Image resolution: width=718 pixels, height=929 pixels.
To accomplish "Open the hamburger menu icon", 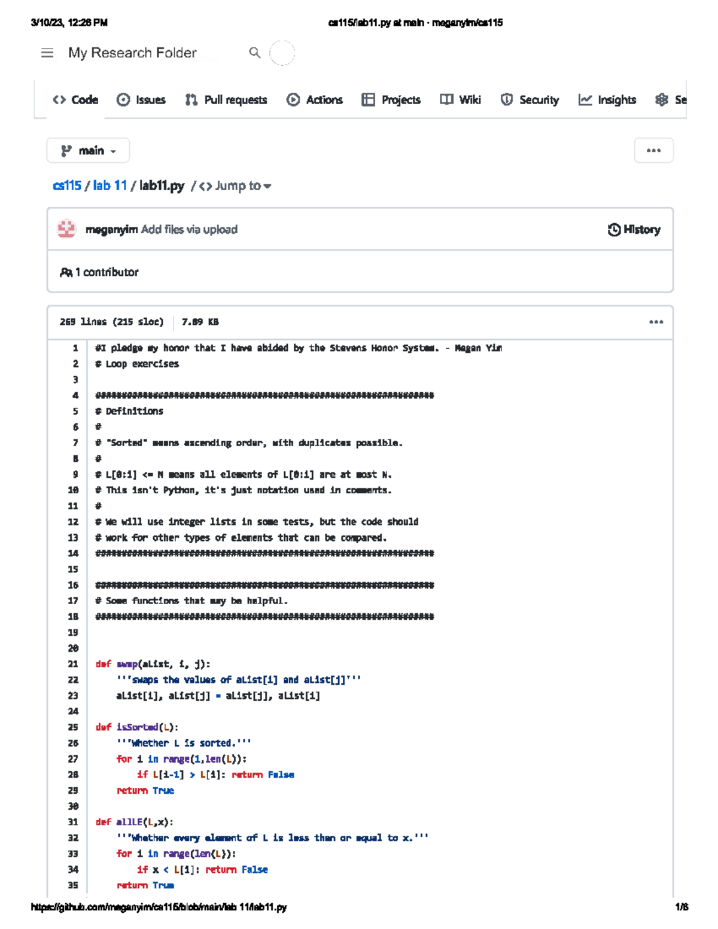I will 47,53.
